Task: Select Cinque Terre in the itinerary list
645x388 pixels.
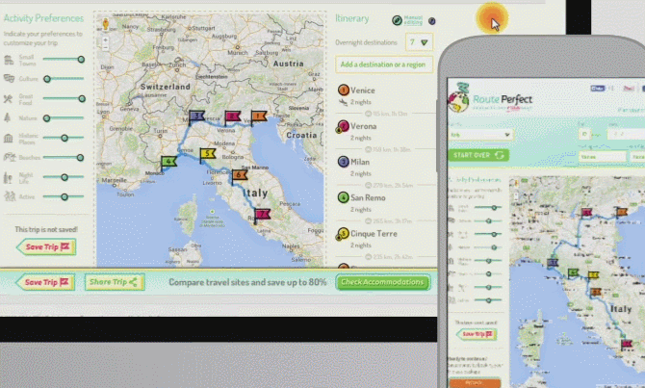Action: pos(374,234)
